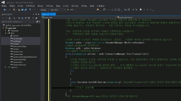Click the Save All icon
This screenshot has width=181, height=101.
[25, 10]
